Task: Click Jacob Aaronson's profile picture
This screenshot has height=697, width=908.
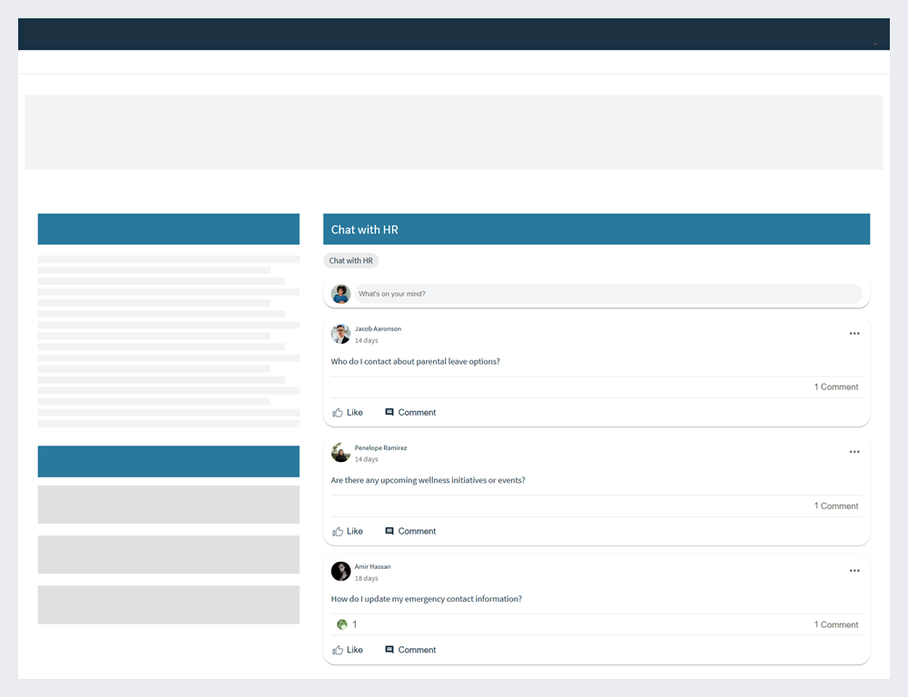Action: pos(340,333)
